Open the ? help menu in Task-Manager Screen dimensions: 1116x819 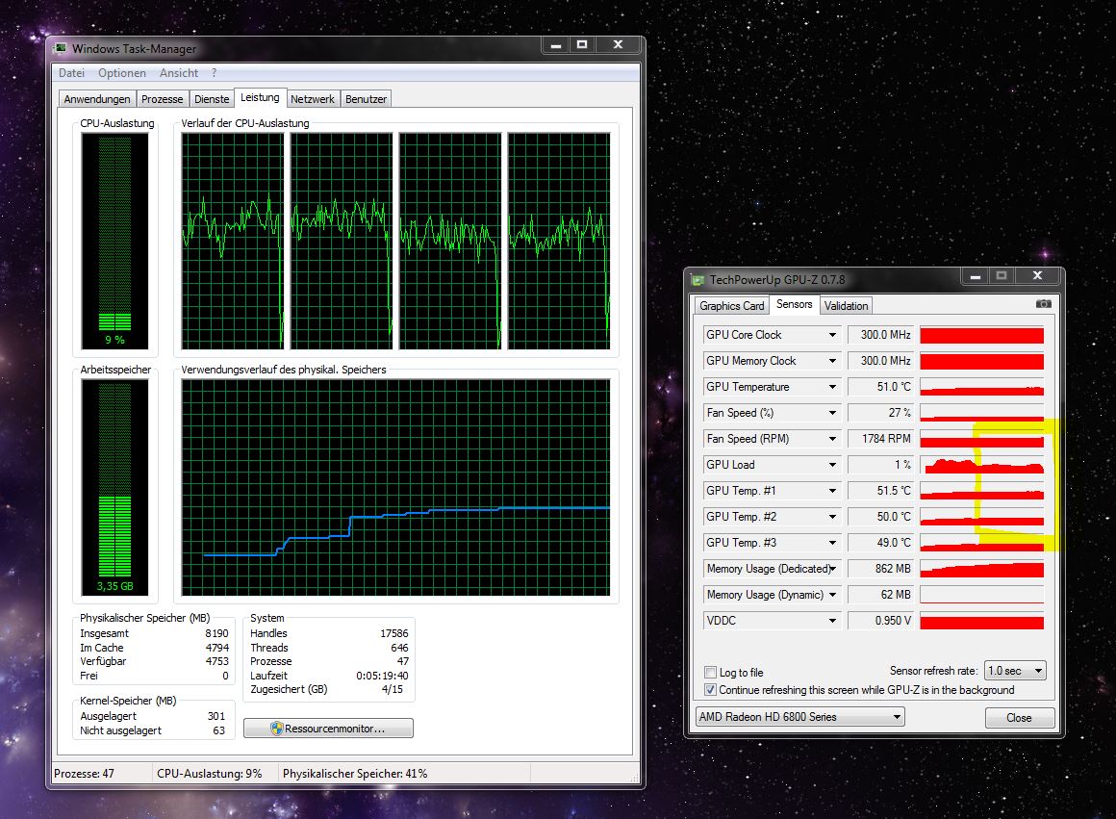[x=214, y=72]
